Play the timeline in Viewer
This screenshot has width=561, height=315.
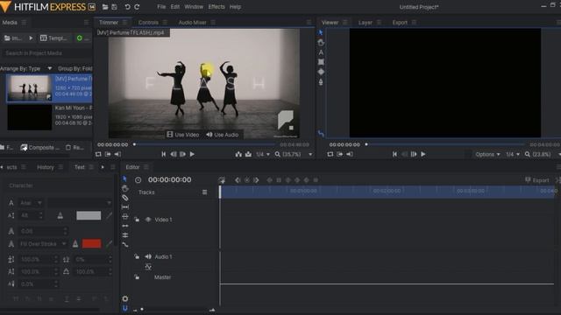423,154
